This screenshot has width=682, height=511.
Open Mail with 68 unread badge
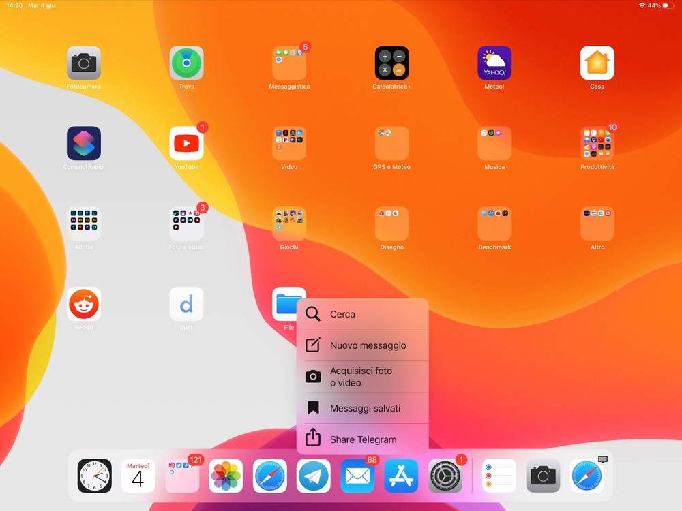pyautogui.click(x=357, y=476)
